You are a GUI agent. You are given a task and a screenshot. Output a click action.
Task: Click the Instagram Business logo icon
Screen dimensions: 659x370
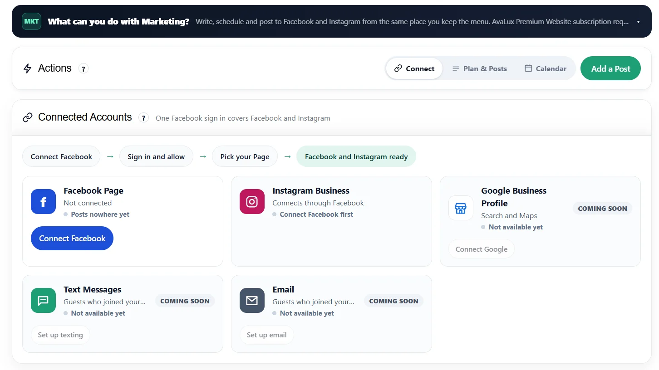click(252, 202)
